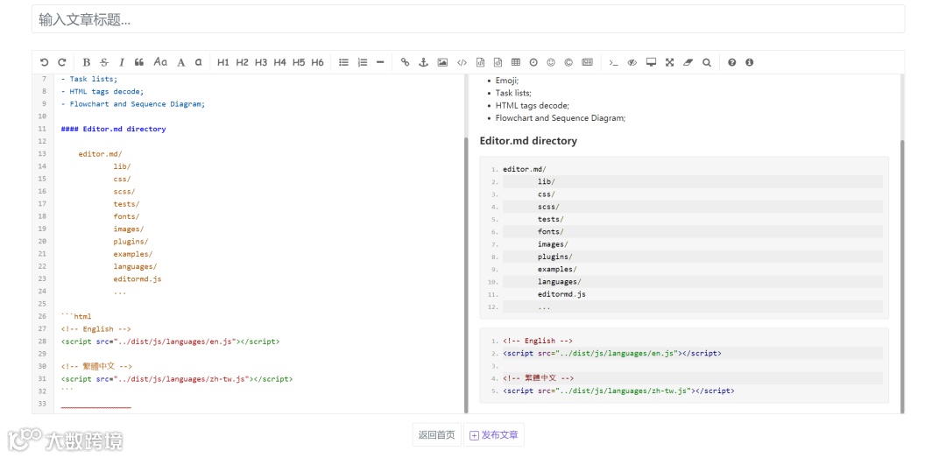This screenshot has width=946, height=458.
Task: Open about info icon
Action: (x=749, y=62)
